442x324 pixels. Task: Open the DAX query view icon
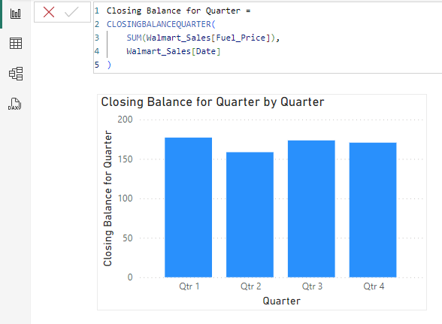click(x=15, y=104)
